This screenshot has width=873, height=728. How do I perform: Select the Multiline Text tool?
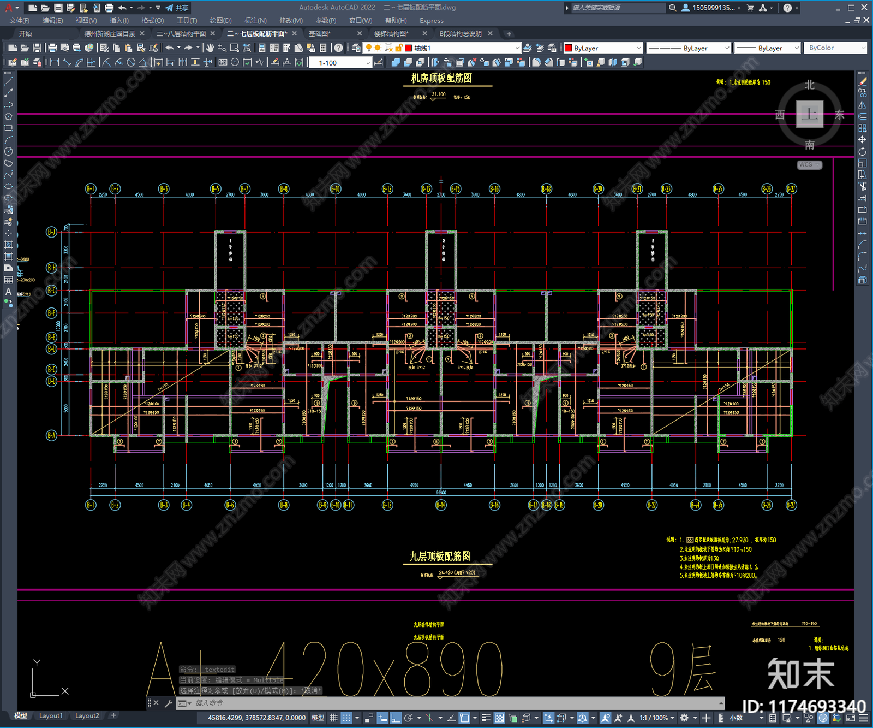tap(8, 292)
